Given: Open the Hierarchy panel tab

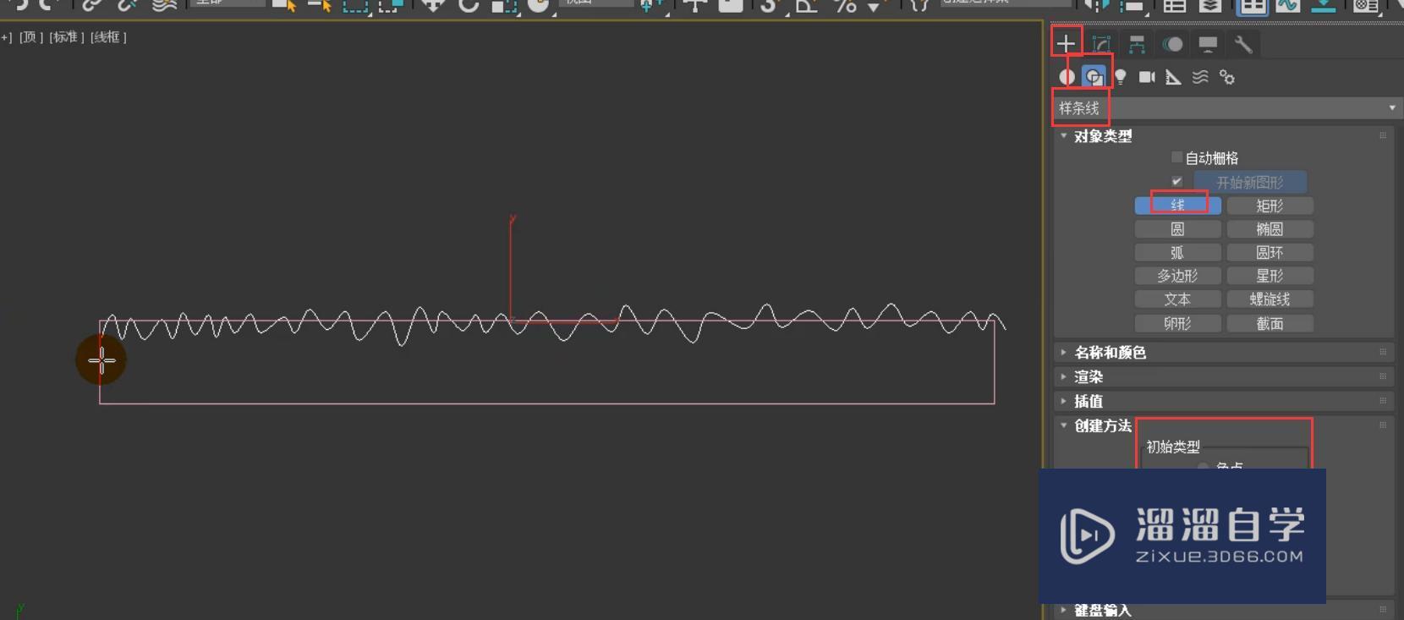Looking at the screenshot, I should [1137, 44].
